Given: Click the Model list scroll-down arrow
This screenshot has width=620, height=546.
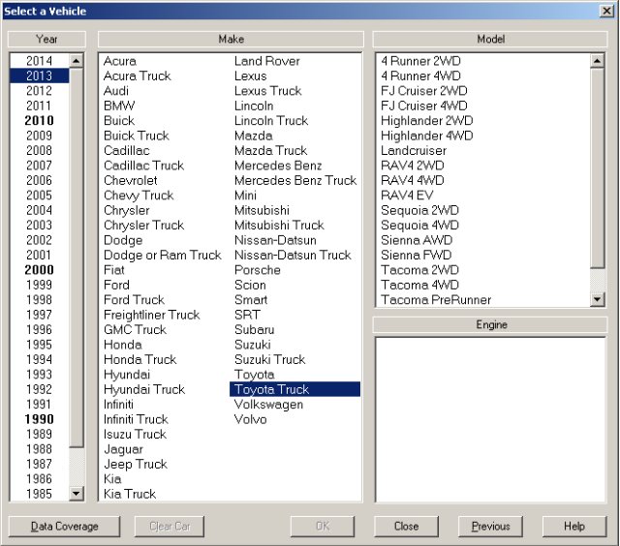Looking at the screenshot, I should pos(597,299).
